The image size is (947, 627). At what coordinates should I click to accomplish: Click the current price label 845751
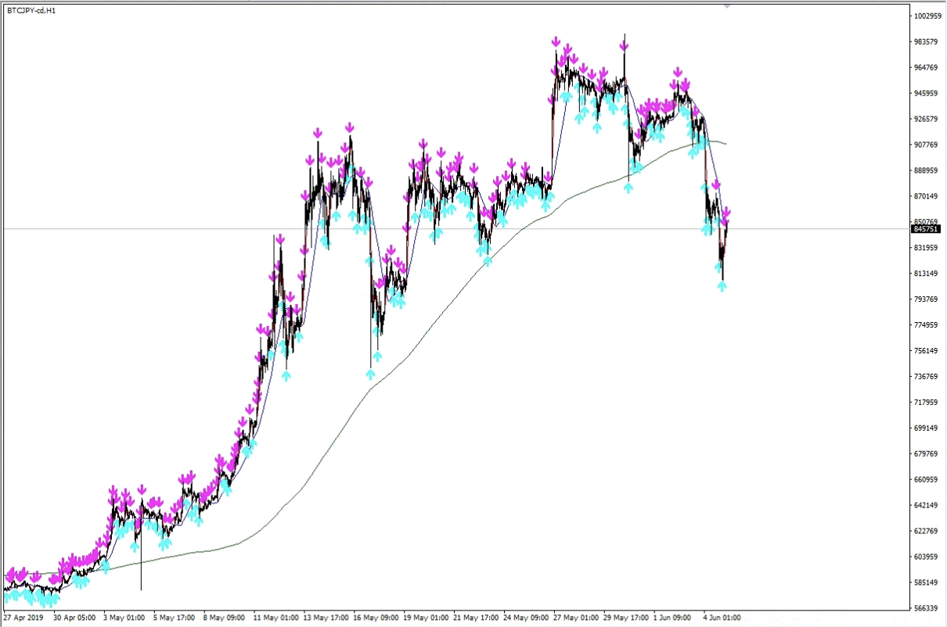[927, 229]
